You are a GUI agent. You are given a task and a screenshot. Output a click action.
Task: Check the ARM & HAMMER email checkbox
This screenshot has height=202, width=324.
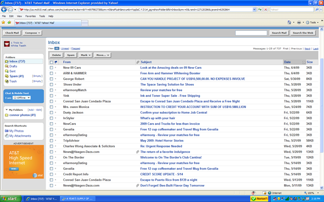pos(51,73)
